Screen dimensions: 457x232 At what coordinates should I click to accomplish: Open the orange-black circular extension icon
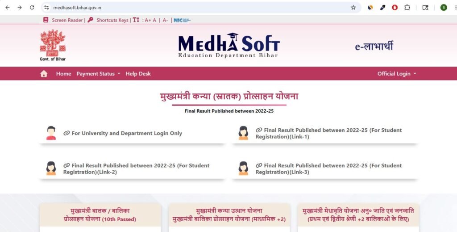[370, 8]
